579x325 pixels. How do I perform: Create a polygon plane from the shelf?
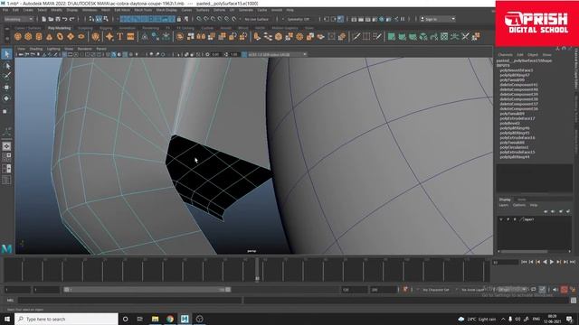tap(71, 36)
